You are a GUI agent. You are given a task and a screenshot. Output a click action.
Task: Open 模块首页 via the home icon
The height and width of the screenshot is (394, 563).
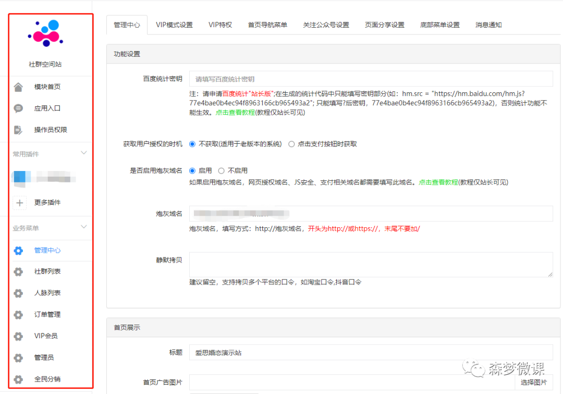tap(19, 87)
